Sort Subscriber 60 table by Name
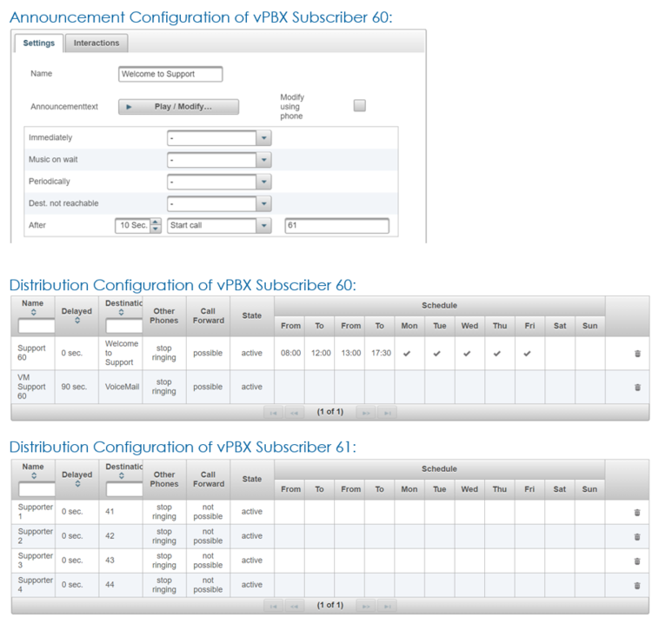This screenshot has width=652, height=617. [x=34, y=312]
